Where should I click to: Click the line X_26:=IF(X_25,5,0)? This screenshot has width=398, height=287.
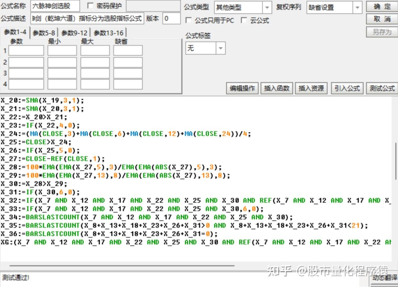coord(40,150)
